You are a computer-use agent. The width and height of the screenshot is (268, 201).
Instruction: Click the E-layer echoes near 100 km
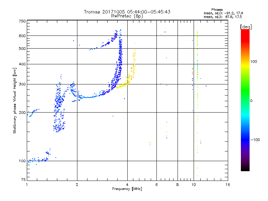coord(39,160)
